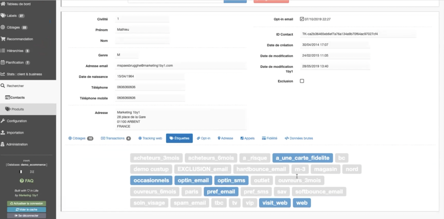Toggle the web tag
Viewport: 444px width, 219px height.
[x=302, y=203]
